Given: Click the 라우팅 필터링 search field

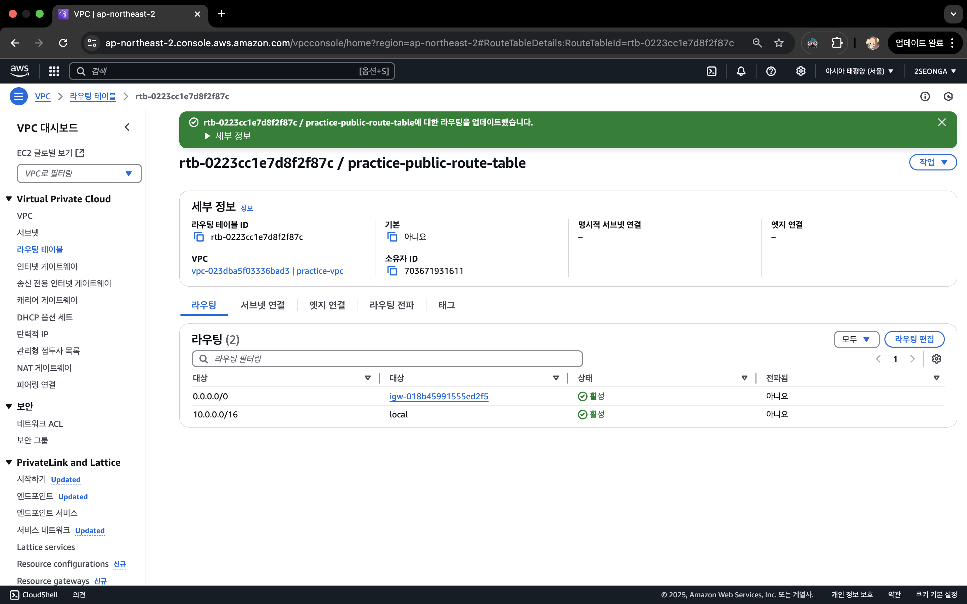Looking at the screenshot, I should [387, 359].
